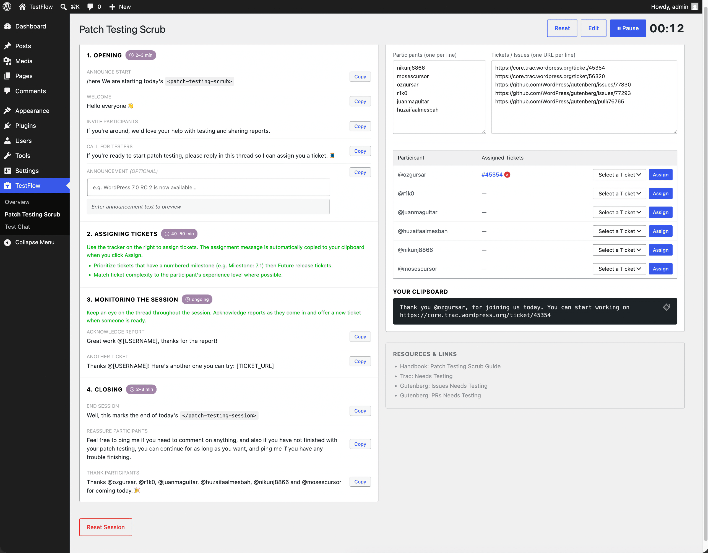Open the ticket dropdown for @r1k0
The width and height of the screenshot is (708, 553).
pos(619,194)
